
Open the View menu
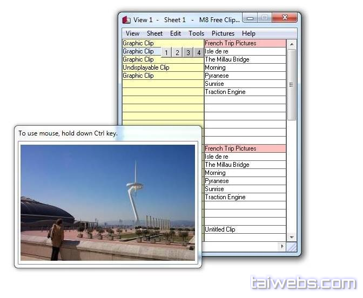click(132, 33)
